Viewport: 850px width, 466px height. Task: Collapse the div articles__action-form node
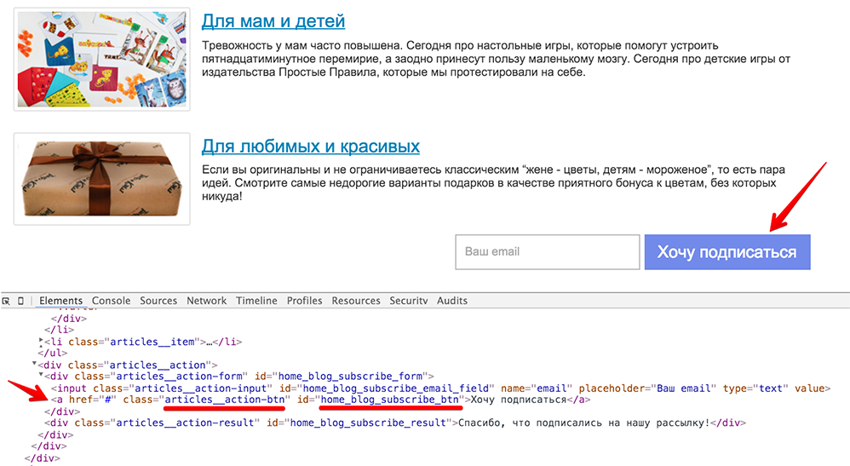pos(41,375)
